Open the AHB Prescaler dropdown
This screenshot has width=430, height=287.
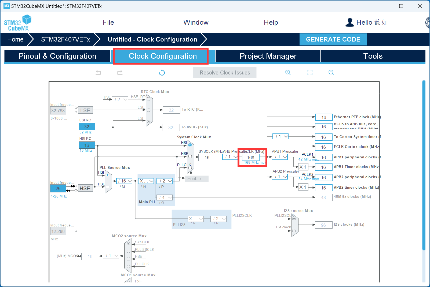pyautogui.click(x=230, y=157)
